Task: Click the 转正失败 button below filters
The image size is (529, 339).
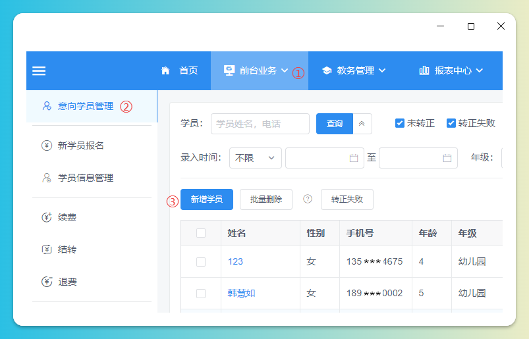Action: pos(347,199)
